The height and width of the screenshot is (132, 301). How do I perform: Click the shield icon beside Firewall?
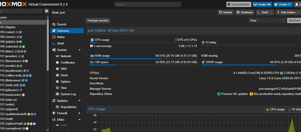54,113
